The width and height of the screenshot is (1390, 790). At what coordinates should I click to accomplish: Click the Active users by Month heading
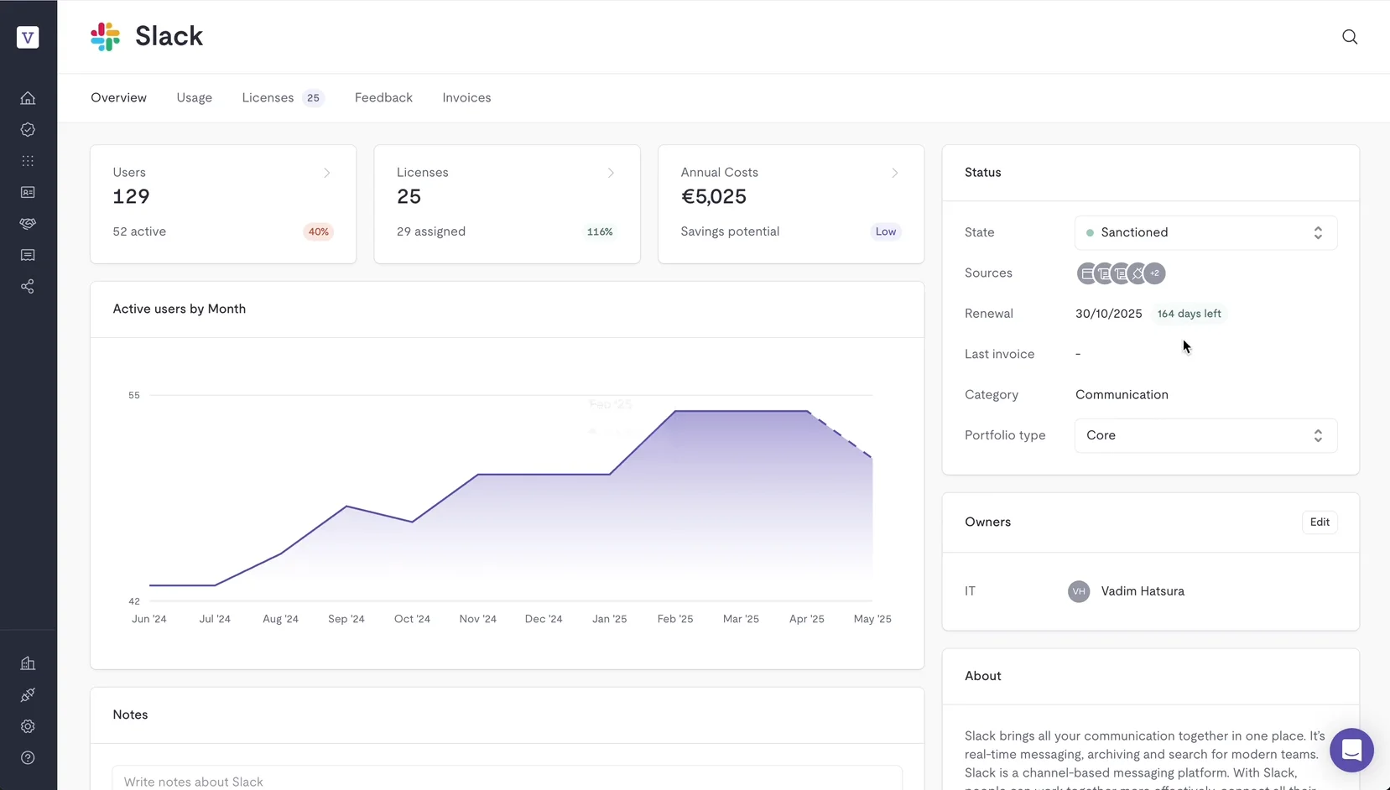click(180, 309)
